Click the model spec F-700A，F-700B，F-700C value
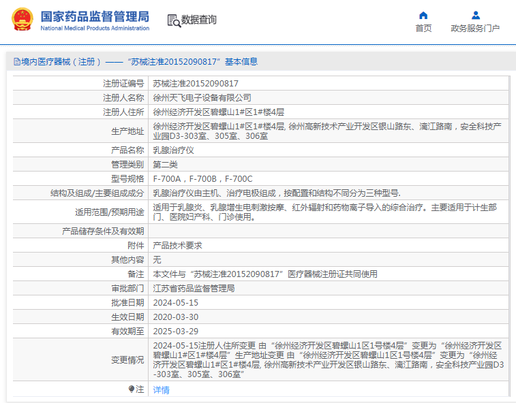 tap(202, 179)
